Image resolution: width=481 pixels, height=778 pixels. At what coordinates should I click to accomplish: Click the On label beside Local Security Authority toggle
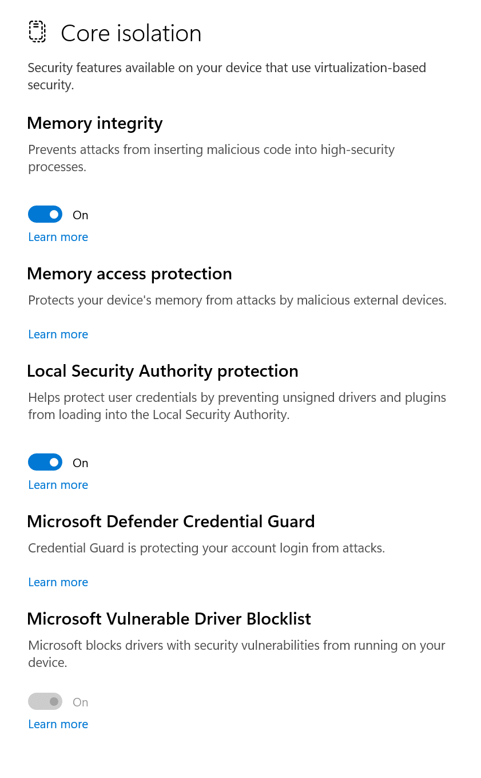tap(81, 463)
